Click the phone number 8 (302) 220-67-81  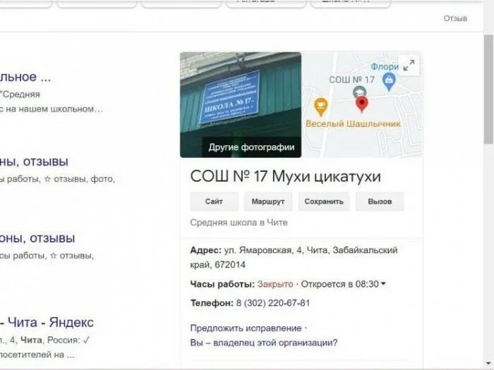(273, 303)
